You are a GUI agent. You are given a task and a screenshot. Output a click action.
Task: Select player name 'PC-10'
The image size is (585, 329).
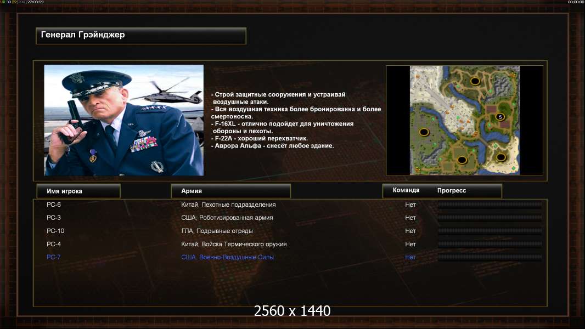click(x=55, y=231)
